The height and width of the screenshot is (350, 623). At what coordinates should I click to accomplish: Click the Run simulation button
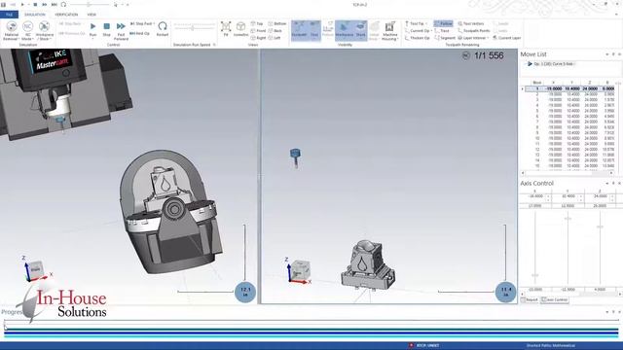point(93,29)
